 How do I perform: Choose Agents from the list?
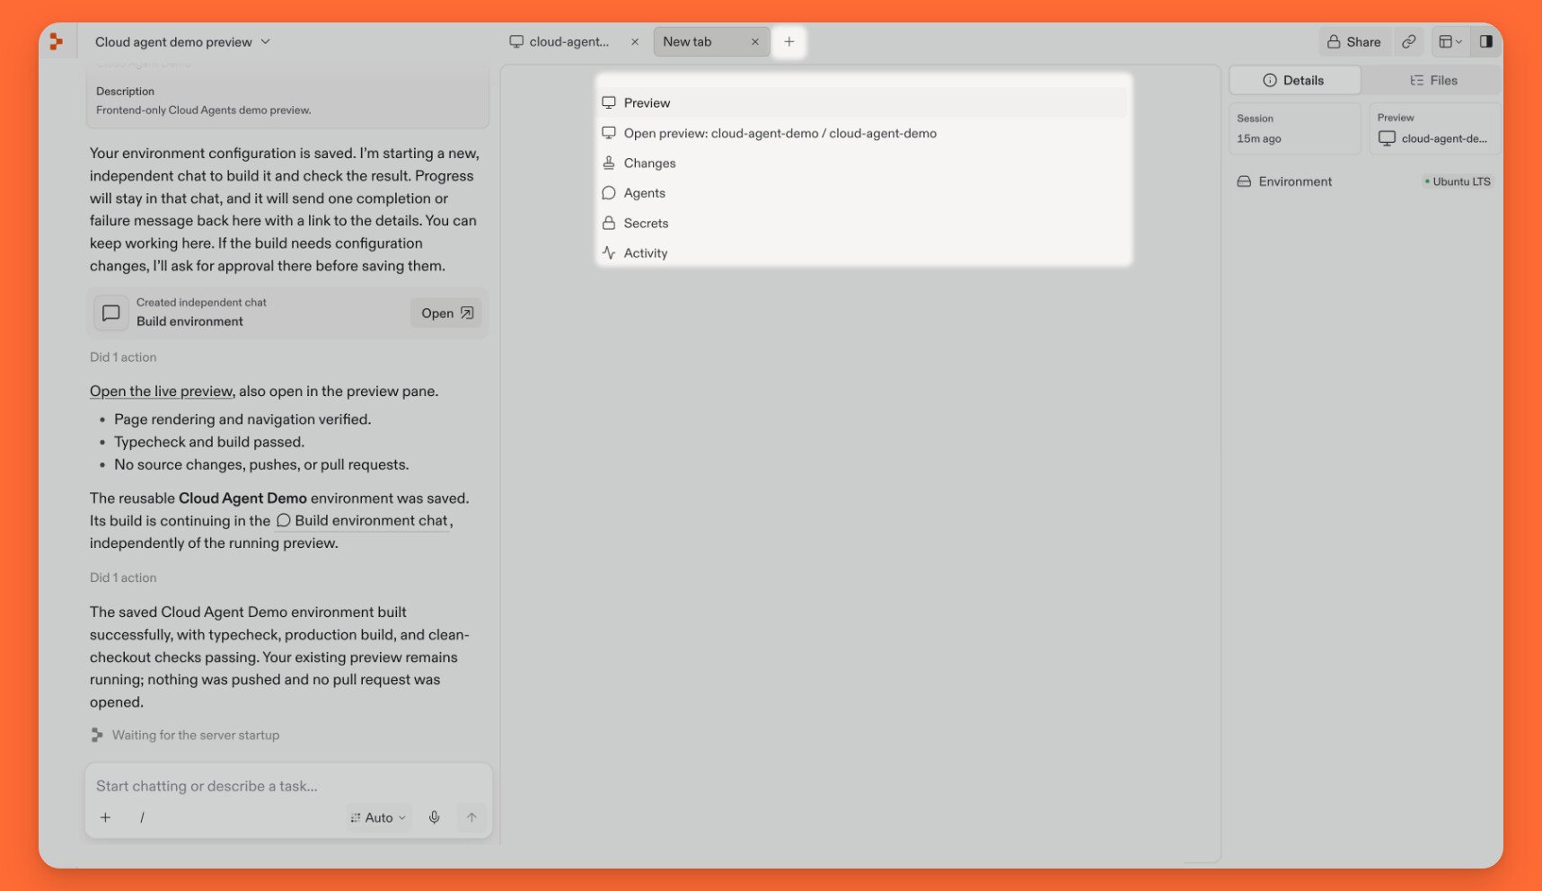coord(863,193)
